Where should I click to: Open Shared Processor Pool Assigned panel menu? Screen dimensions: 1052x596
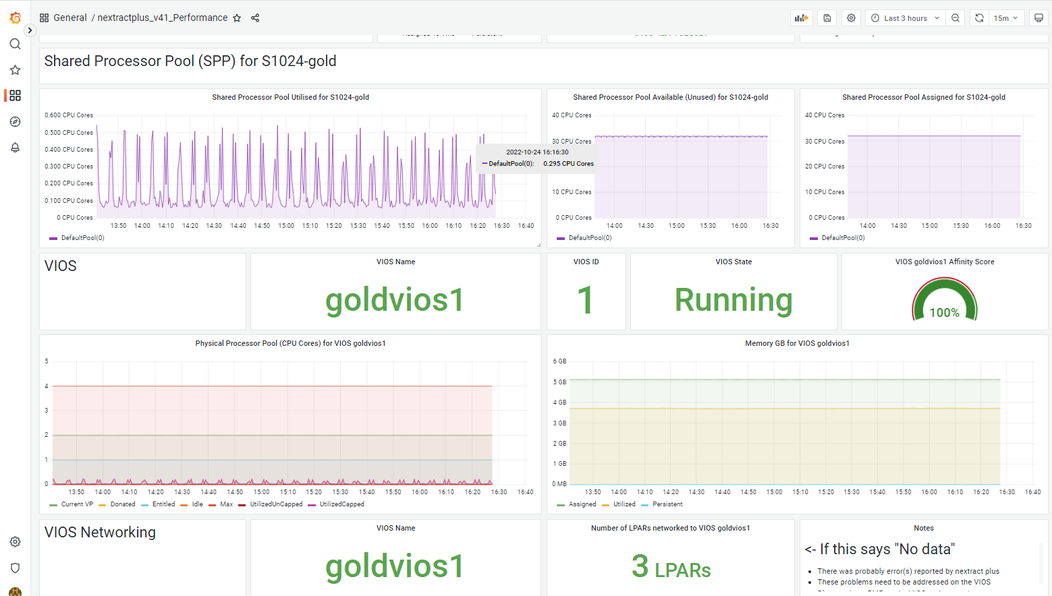coord(924,97)
